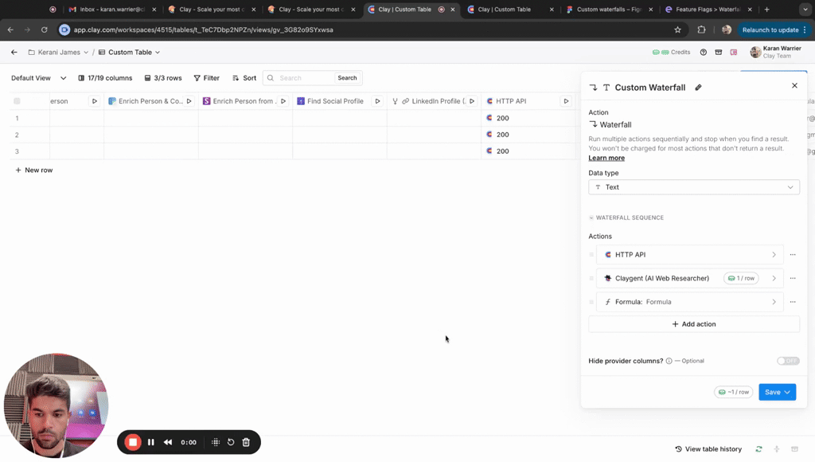Open the Filter menu in toolbar
The width and height of the screenshot is (815, 462).
206,78
